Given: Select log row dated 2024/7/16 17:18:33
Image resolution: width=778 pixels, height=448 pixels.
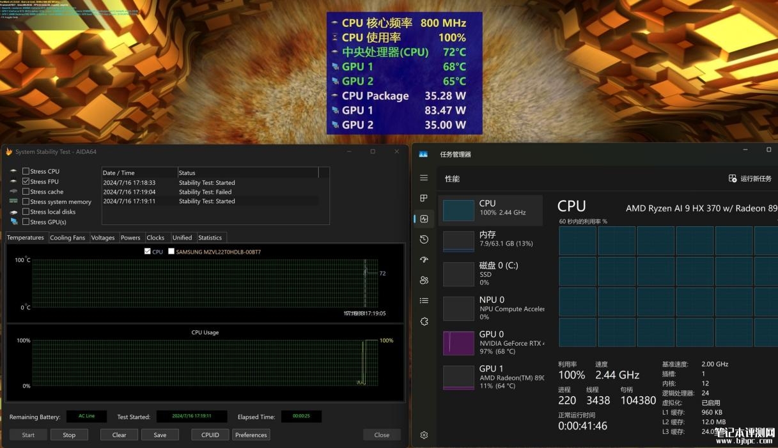Looking at the screenshot, I should coord(210,183).
